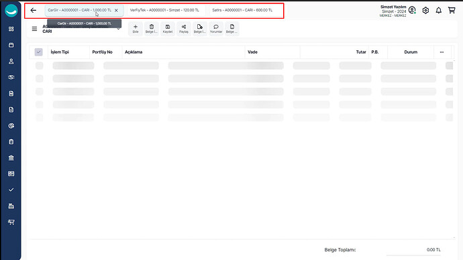Click the Paylaş share icon

pyautogui.click(x=184, y=29)
